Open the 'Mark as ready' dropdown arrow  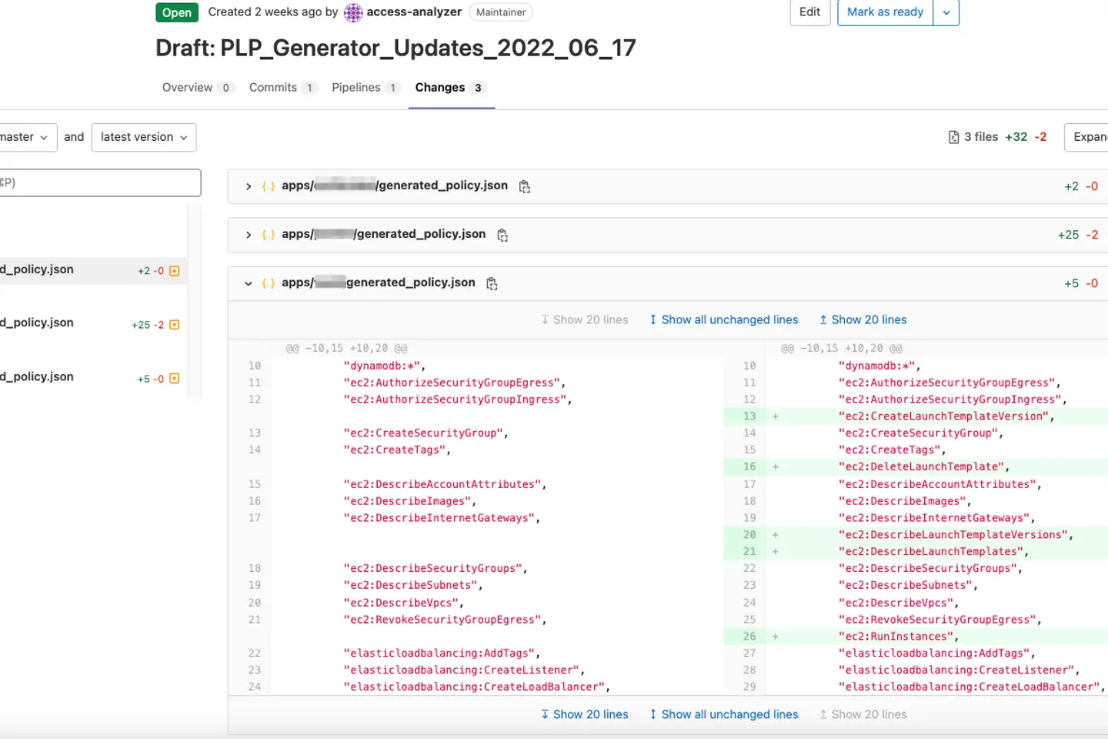[x=946, y=12]
